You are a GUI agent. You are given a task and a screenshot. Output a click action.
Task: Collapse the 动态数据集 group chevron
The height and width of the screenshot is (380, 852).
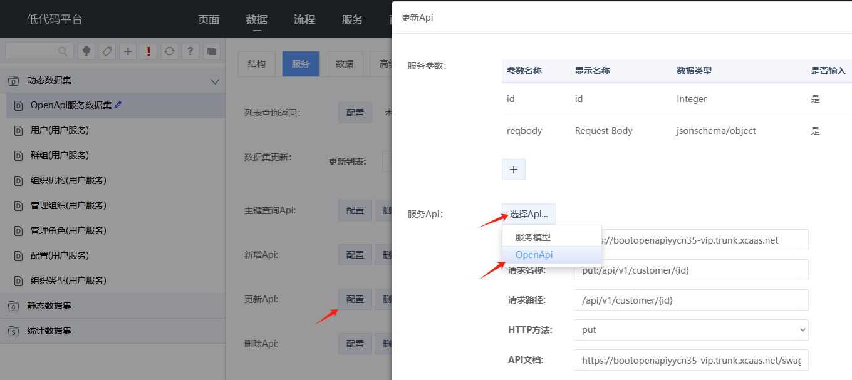click(x=215, y=81)
